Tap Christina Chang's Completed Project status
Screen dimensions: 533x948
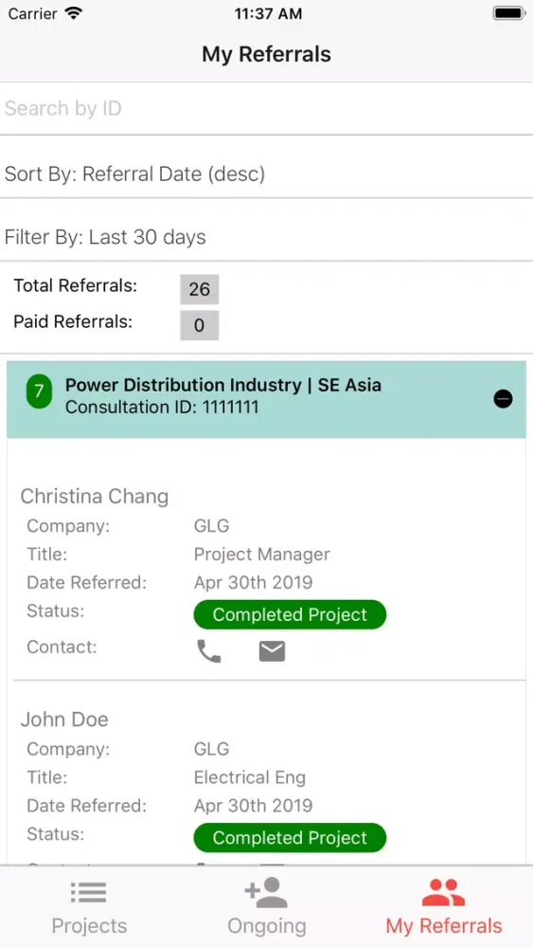click(290, 614)
